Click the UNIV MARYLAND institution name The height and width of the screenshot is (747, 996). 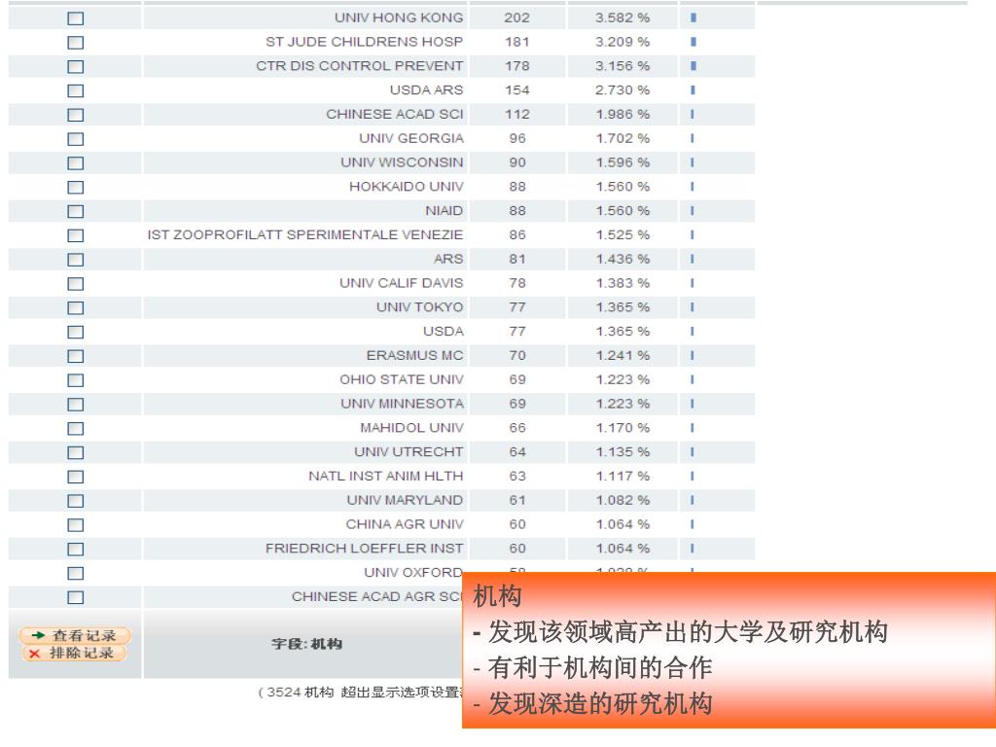point(405,501)
